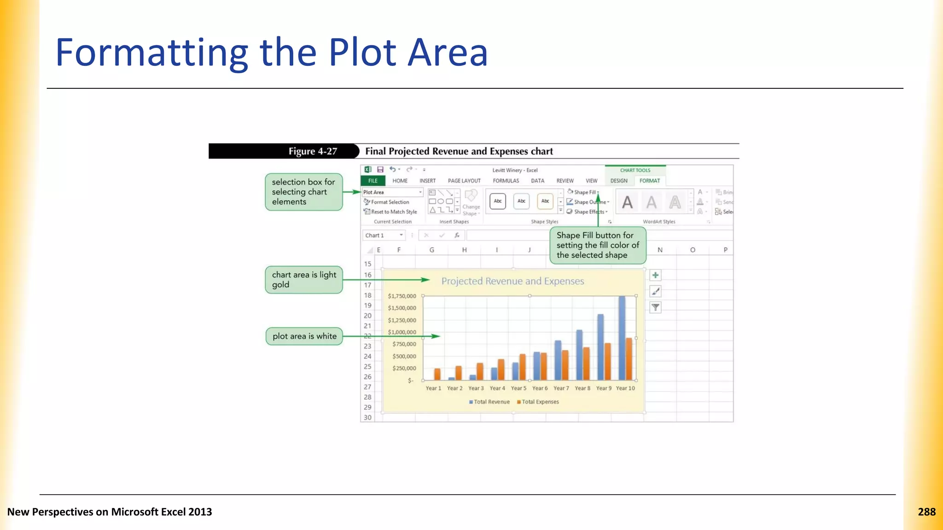943x530 pixels.
Task: Open WordArt Styles dialog launcher
Action: (x=709, y=222)
